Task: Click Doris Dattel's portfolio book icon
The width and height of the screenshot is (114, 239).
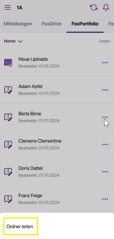Action: (8, 172)
